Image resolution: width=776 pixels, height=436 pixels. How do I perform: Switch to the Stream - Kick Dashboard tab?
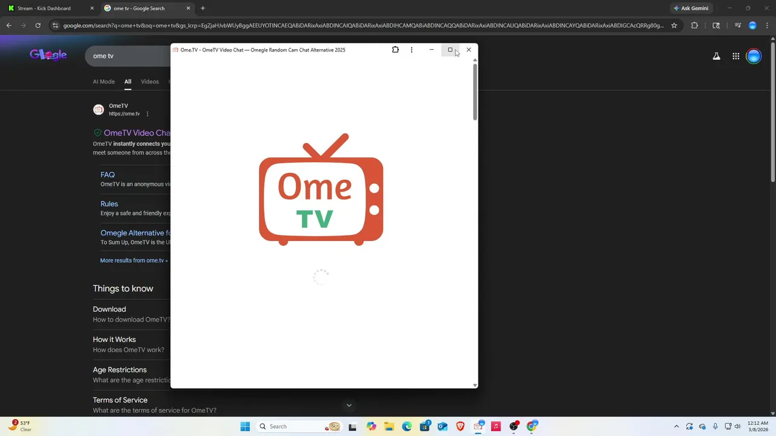[x=44, y=8]
